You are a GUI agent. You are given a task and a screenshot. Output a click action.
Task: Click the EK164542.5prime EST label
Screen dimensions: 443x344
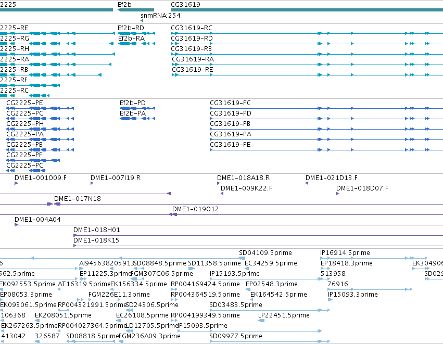point(279,295)
